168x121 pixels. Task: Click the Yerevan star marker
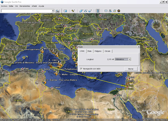[146, 47]
